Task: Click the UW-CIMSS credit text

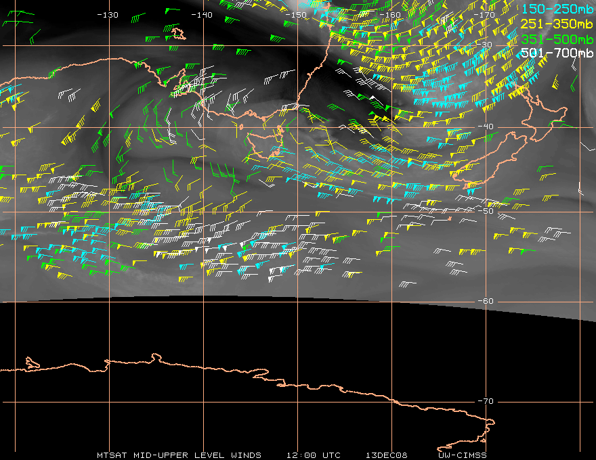Action: coord(462,455)
